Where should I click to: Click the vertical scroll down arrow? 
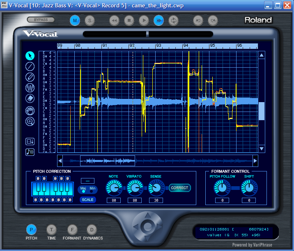point(262,149)
